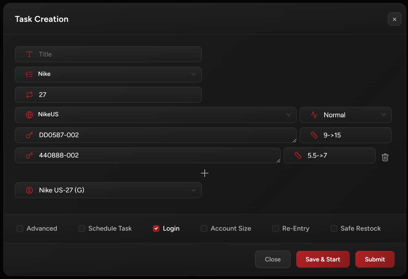Image resolution: width=408 pixels, height=279 pixels.
Task: Tick the Safe Restock checkbox
Action: click(334, 229)
